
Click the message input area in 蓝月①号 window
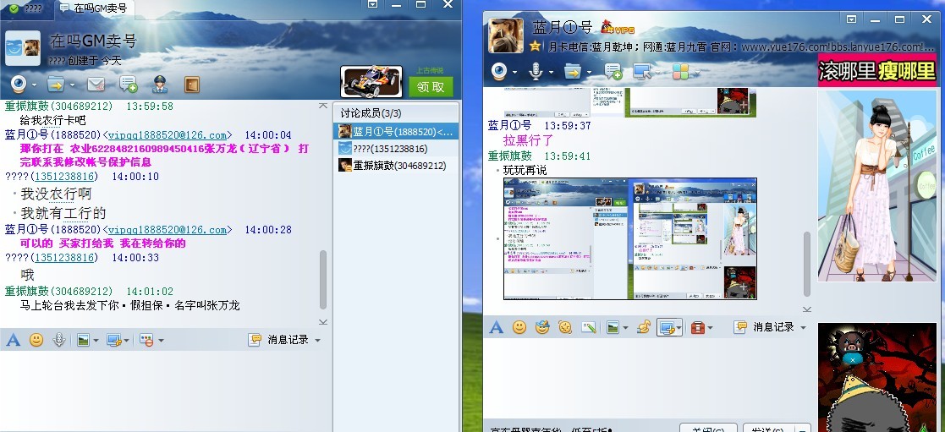[648, 380]
